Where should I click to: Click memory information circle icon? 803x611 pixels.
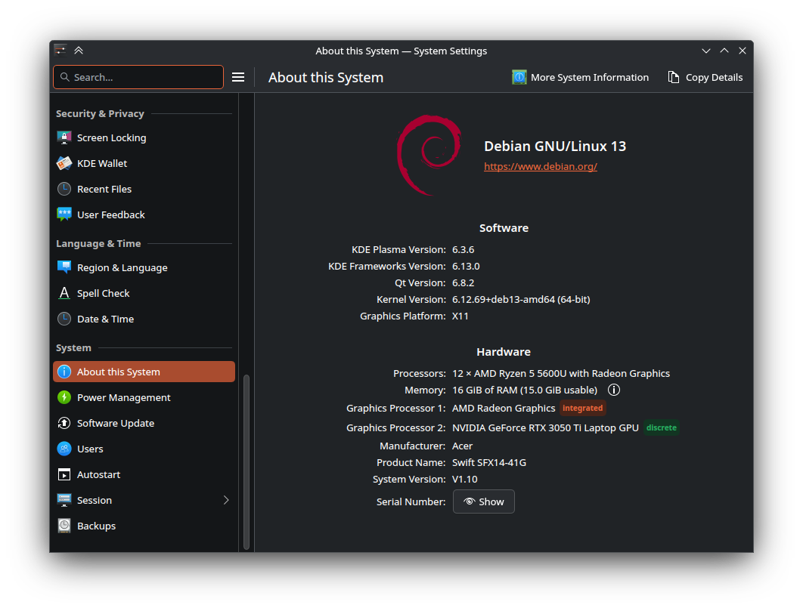click(614, 390)
